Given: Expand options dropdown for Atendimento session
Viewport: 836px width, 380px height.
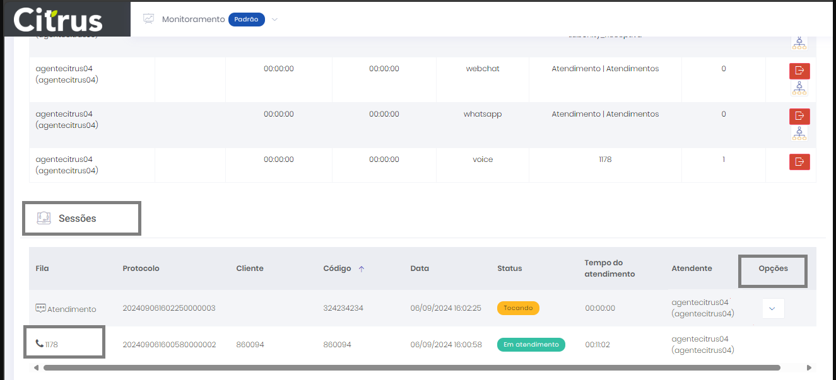Looking at the screenshot, I should pyautogui.click(x=773, y=308).
